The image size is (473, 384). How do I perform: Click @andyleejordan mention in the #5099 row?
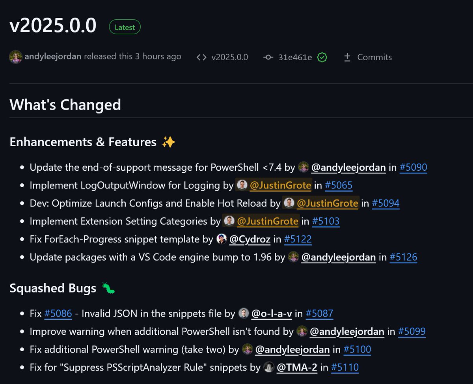click(x=347, y=332)
